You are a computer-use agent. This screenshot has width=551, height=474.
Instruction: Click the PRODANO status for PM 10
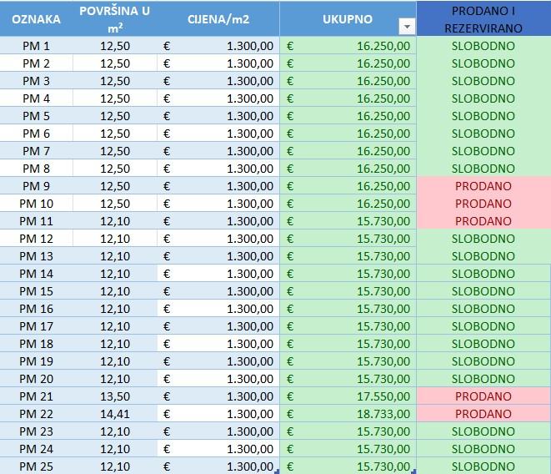483,204
